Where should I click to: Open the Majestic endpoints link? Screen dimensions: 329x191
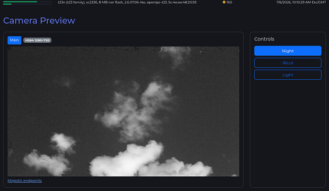24,181
